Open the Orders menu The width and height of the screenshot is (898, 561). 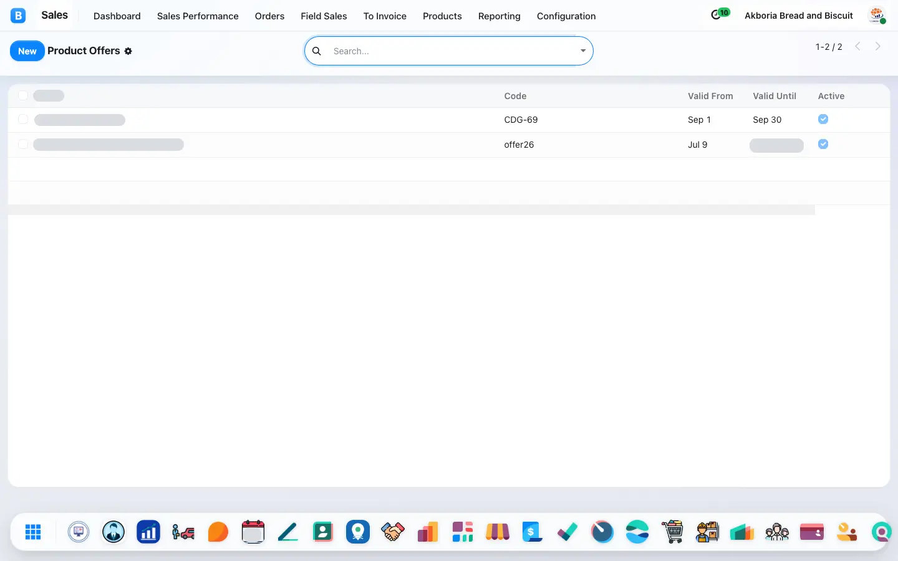(269, 16)
